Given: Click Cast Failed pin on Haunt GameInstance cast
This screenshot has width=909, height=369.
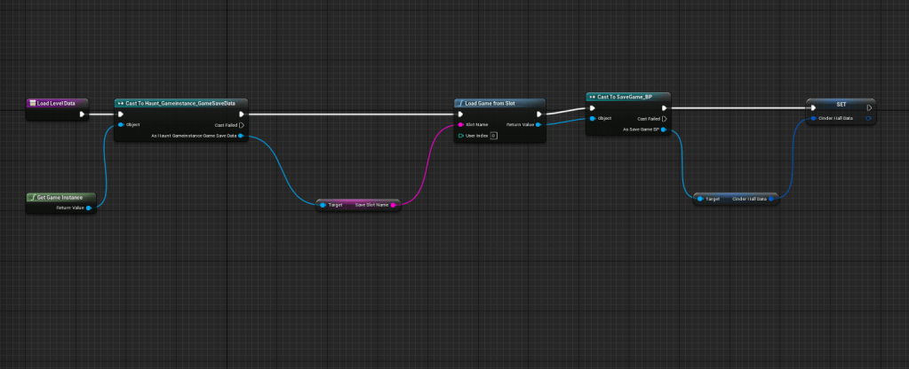Looking at the screenshot, I should 242,125.
